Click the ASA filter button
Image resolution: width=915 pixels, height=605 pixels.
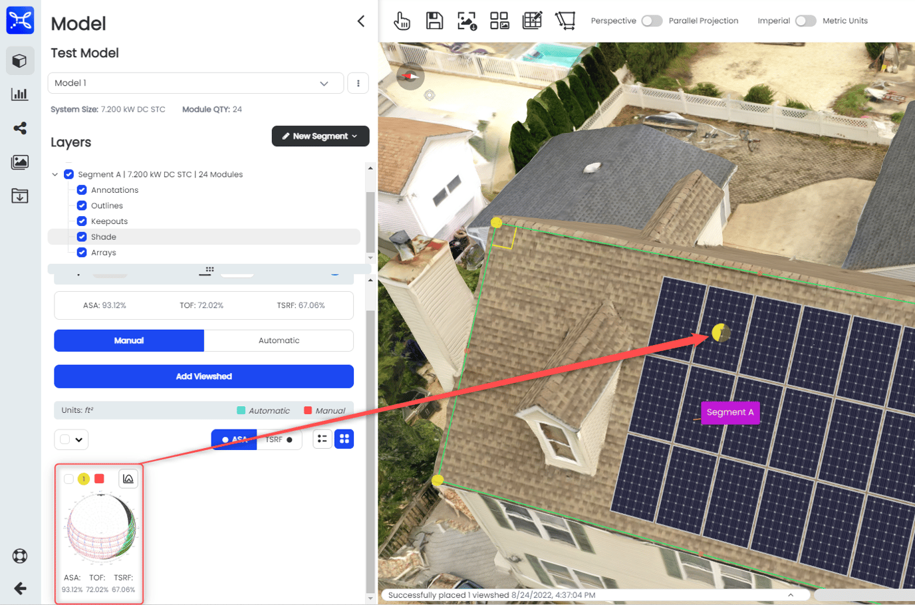234,439
